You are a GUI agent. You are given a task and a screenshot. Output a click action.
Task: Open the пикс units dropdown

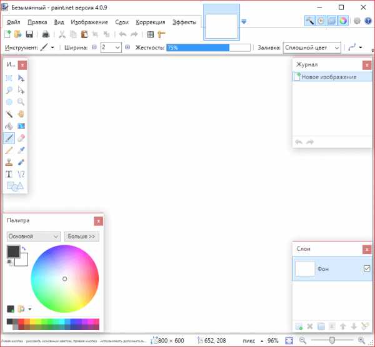(252, 341)
